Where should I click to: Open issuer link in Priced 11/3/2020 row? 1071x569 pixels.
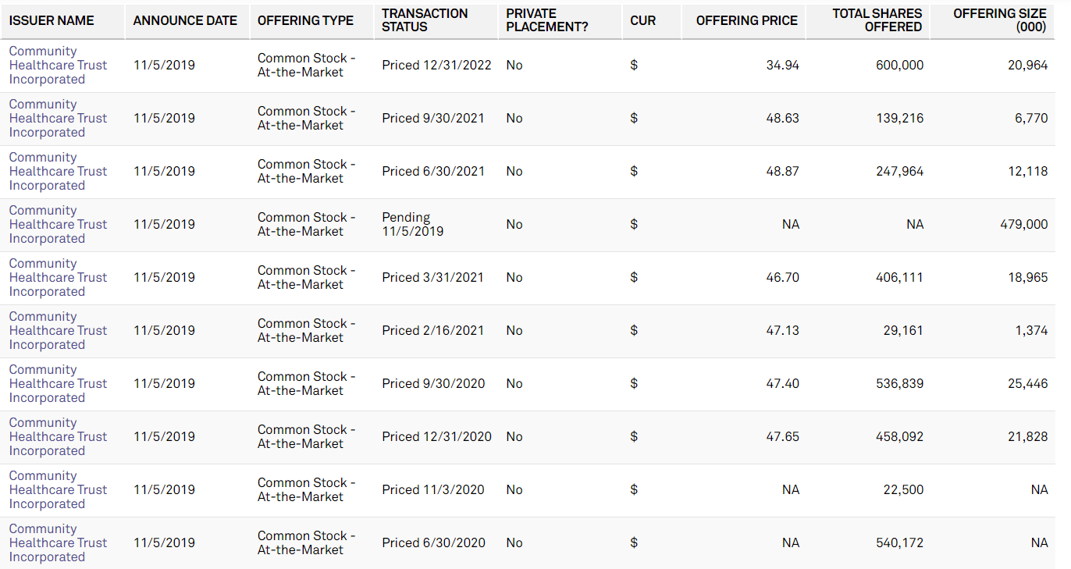[58, 490]
